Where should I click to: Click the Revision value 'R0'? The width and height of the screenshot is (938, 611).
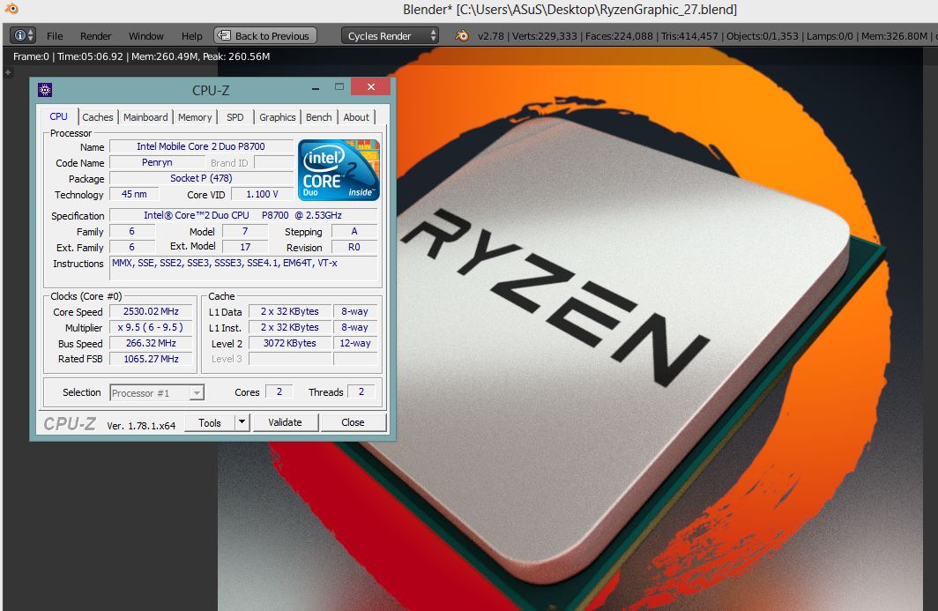[354, 247]
